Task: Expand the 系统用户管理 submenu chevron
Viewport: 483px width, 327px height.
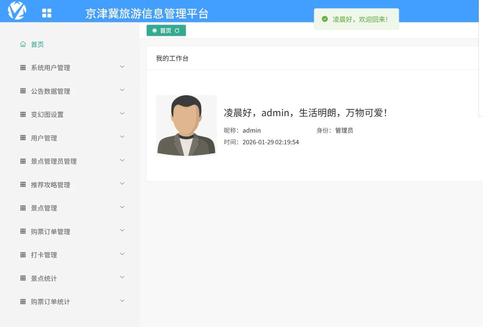Action: coord(122,67)
